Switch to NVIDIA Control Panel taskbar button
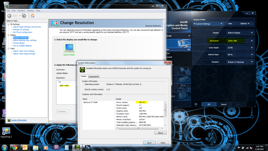The image size is (268, 151). (77, 148)
